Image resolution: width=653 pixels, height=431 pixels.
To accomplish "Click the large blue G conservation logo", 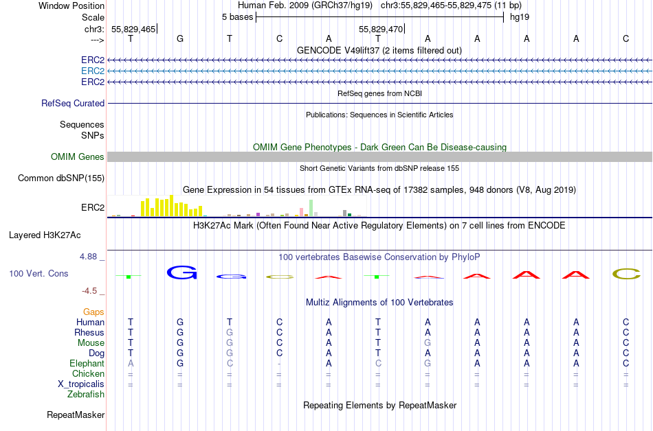I will point(181,272).
